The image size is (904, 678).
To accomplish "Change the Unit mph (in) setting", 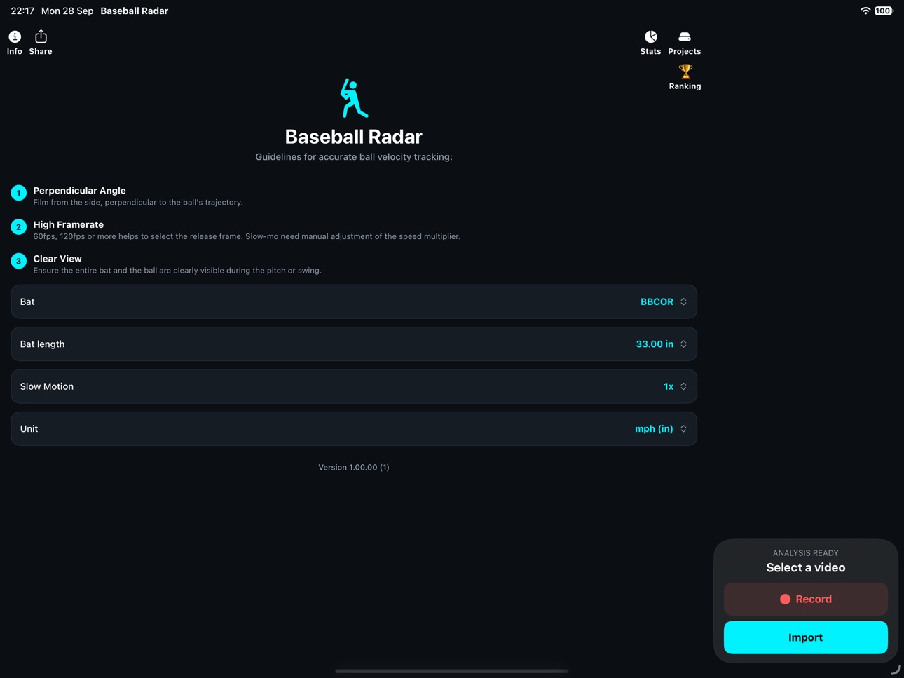I will [x=354, y=428].
